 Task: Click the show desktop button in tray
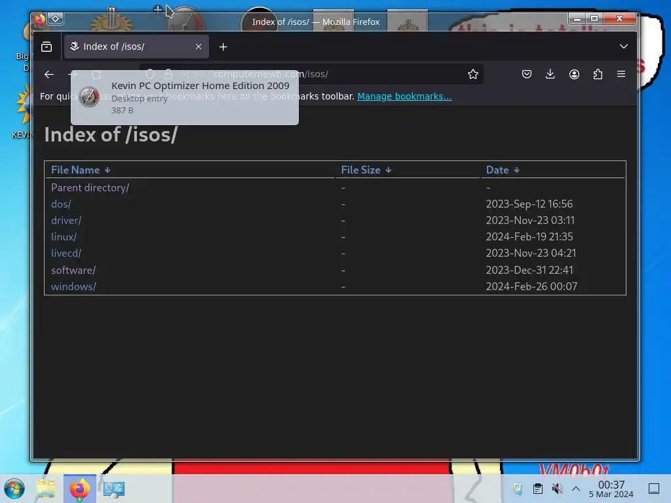tap(654, 489)
